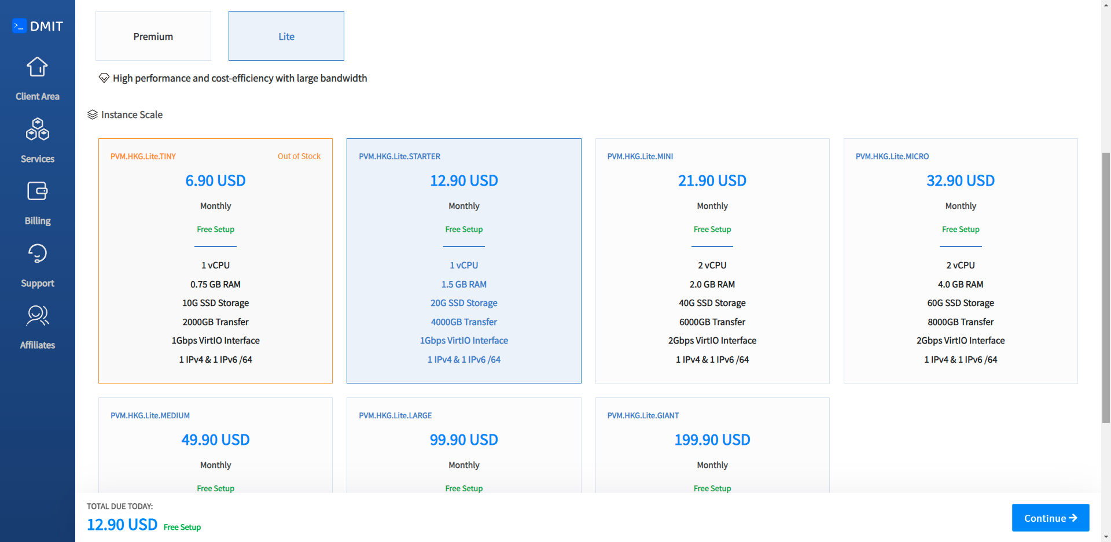Click the Billing menu label
The width and height of the screenshot is (1111, 542).
point(38,221)
